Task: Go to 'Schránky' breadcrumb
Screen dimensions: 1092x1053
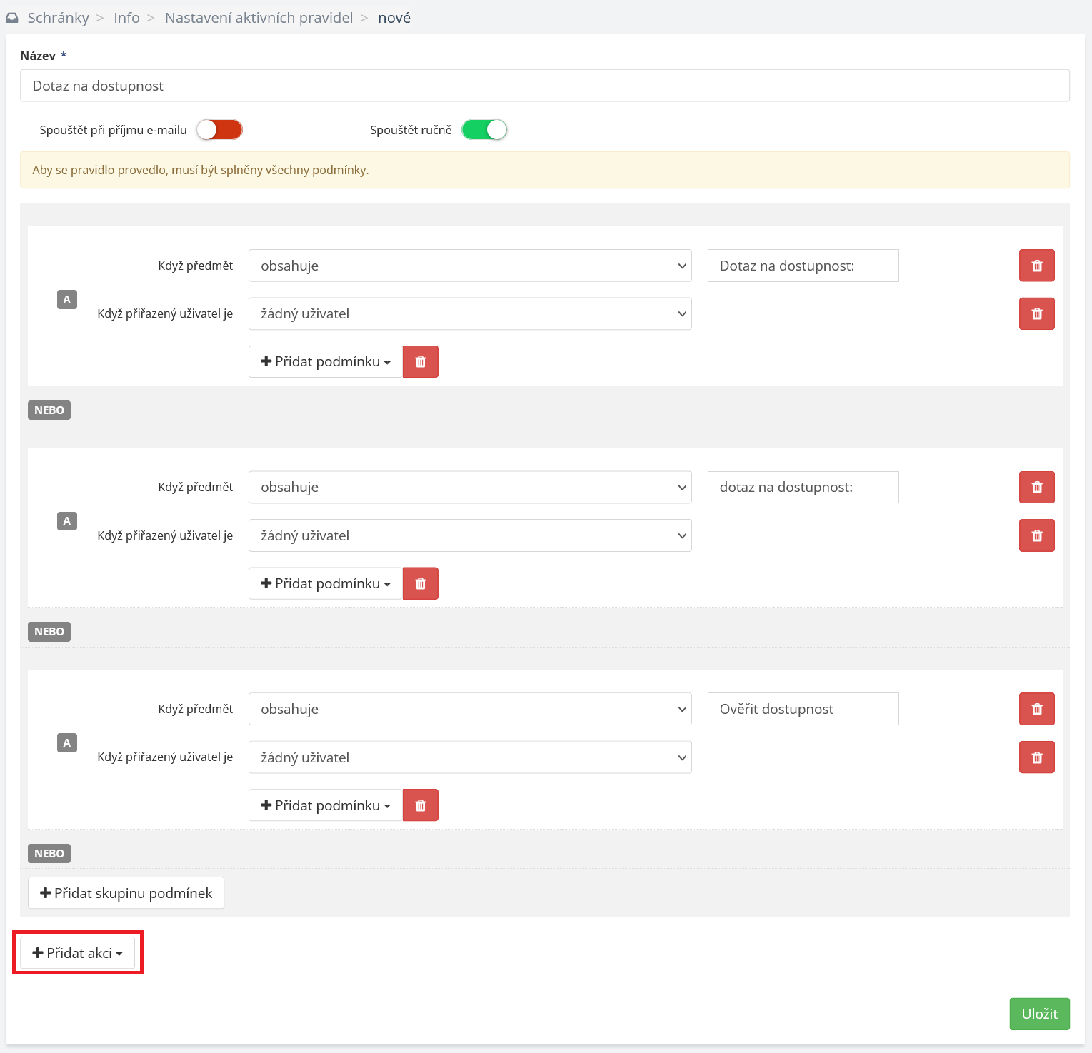Action: 59,18
